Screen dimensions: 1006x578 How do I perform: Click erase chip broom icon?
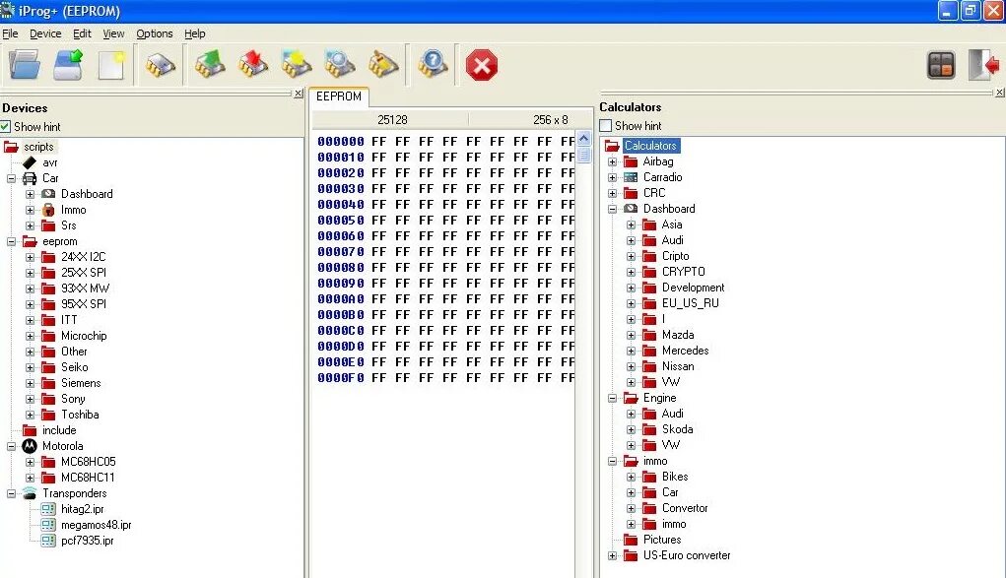(x=383, y=65)
